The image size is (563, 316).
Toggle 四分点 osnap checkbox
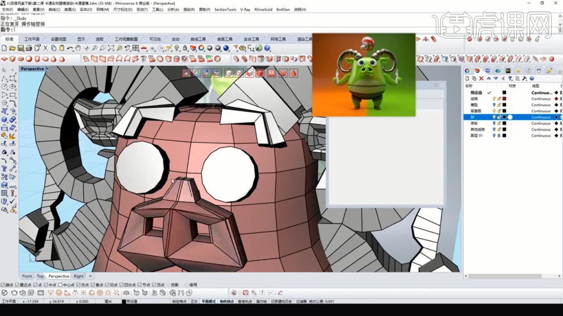point(121,285)
